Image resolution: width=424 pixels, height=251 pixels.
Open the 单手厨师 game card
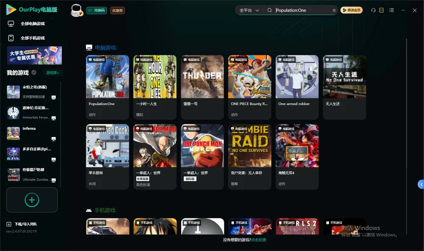[107, 156]
